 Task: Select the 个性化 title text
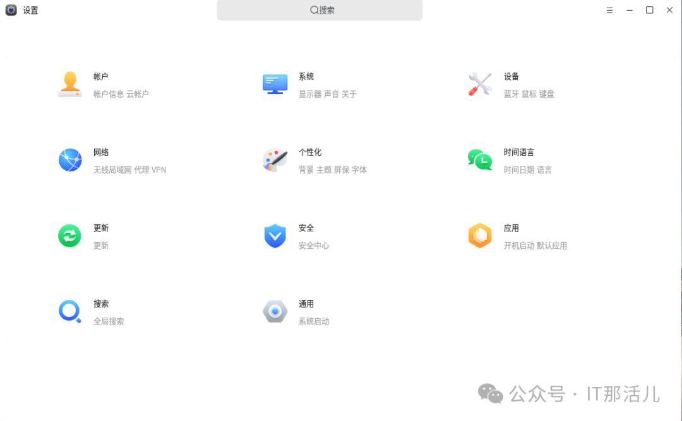(309, 153)
